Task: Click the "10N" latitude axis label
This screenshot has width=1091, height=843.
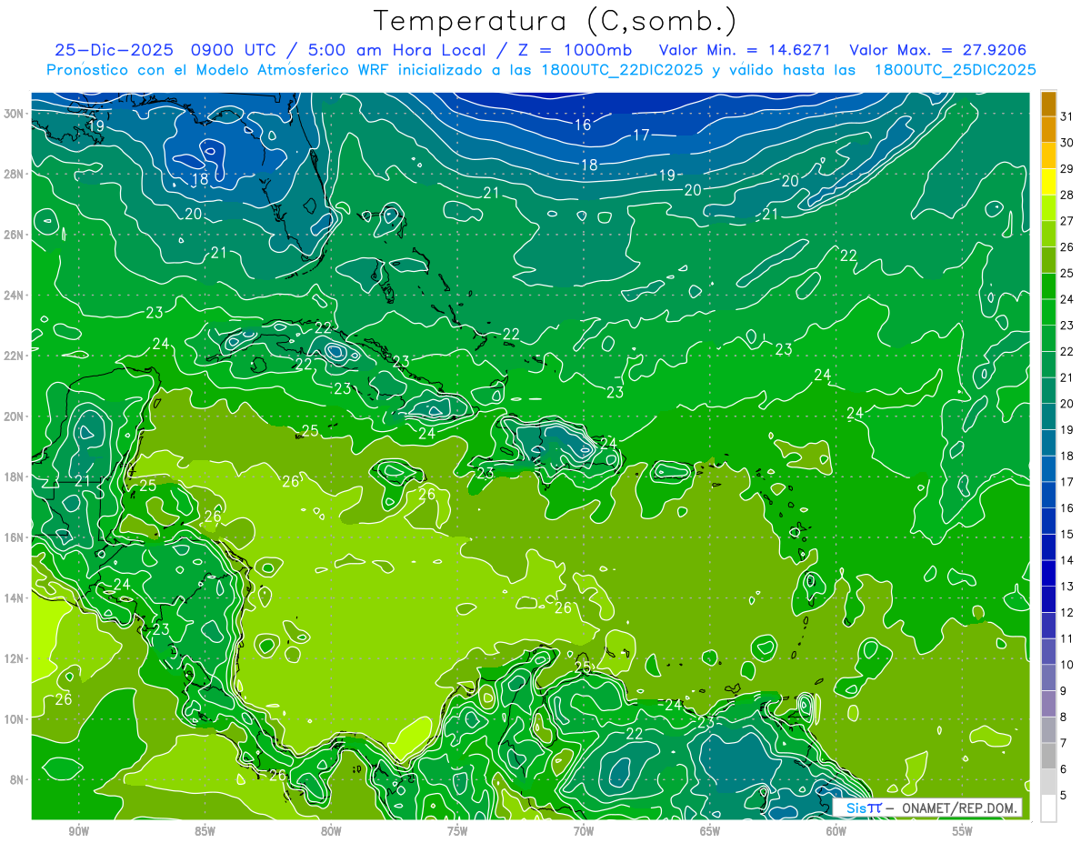Action: [15, 719]
